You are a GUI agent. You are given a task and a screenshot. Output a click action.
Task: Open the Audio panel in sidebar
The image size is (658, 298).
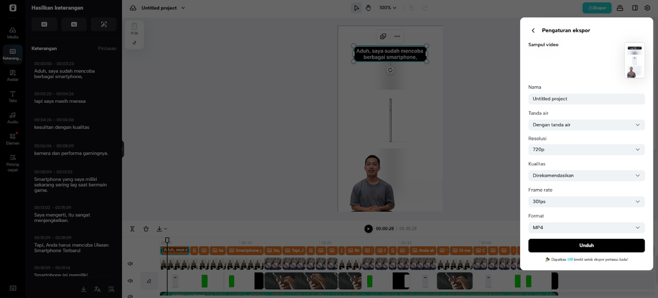pos(13,118)
